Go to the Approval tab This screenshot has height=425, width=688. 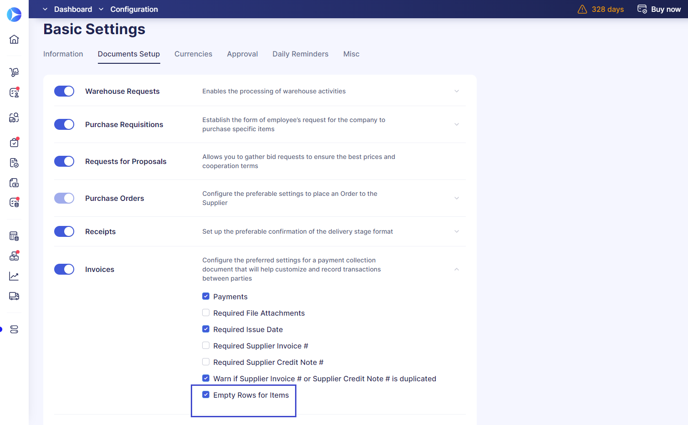point(243,54)
